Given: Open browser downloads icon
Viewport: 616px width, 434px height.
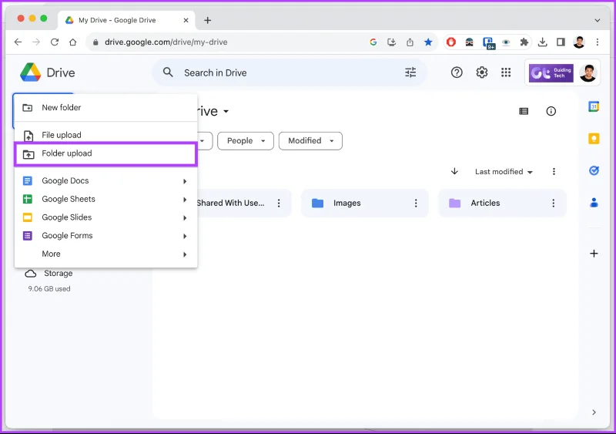Looking at the screenshot, I should [543, 42].
